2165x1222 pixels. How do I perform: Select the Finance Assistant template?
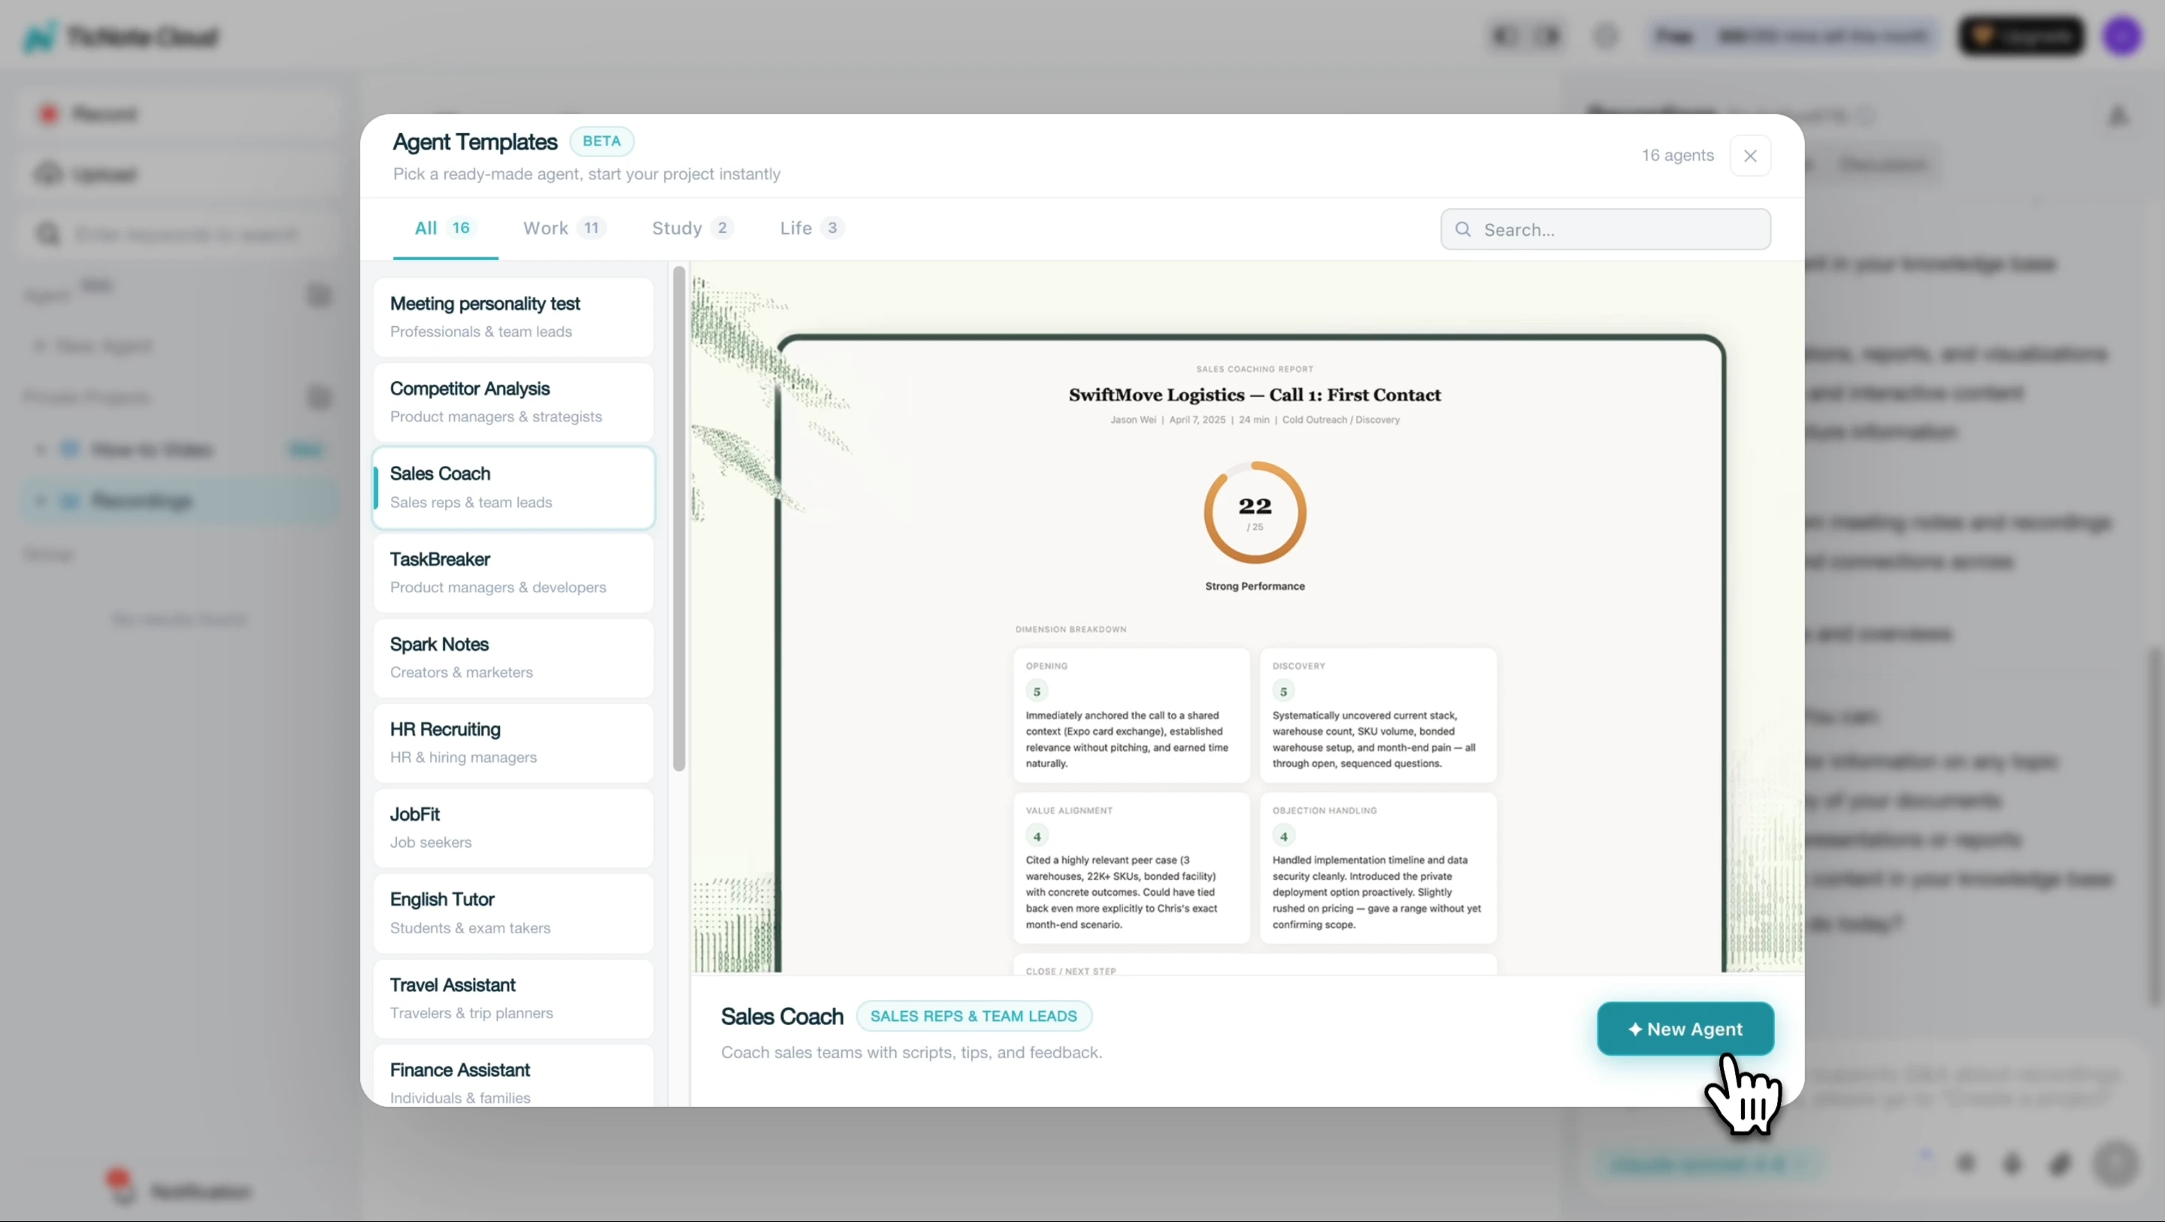(x=513, y=1075)
